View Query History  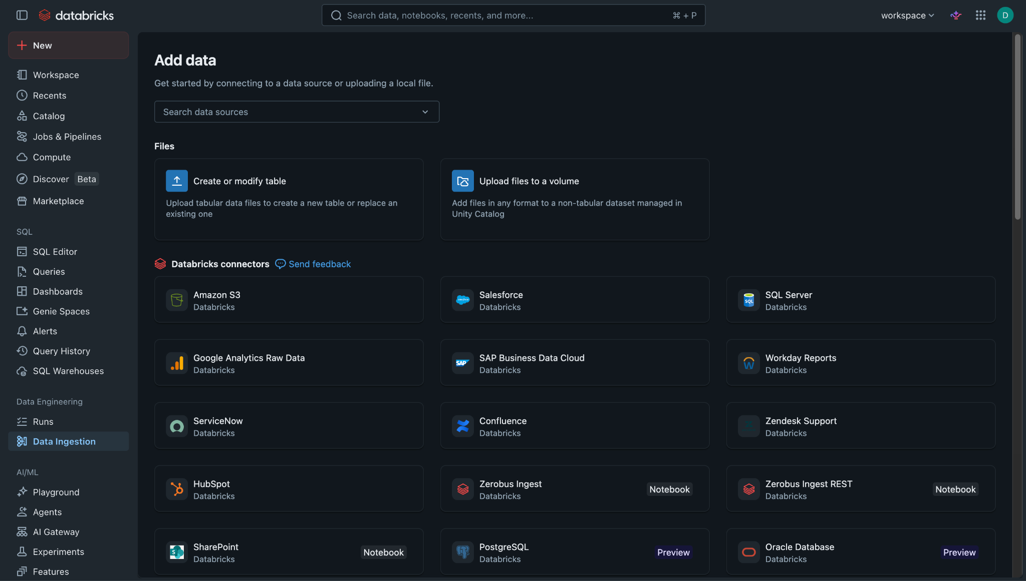point(69,351)
